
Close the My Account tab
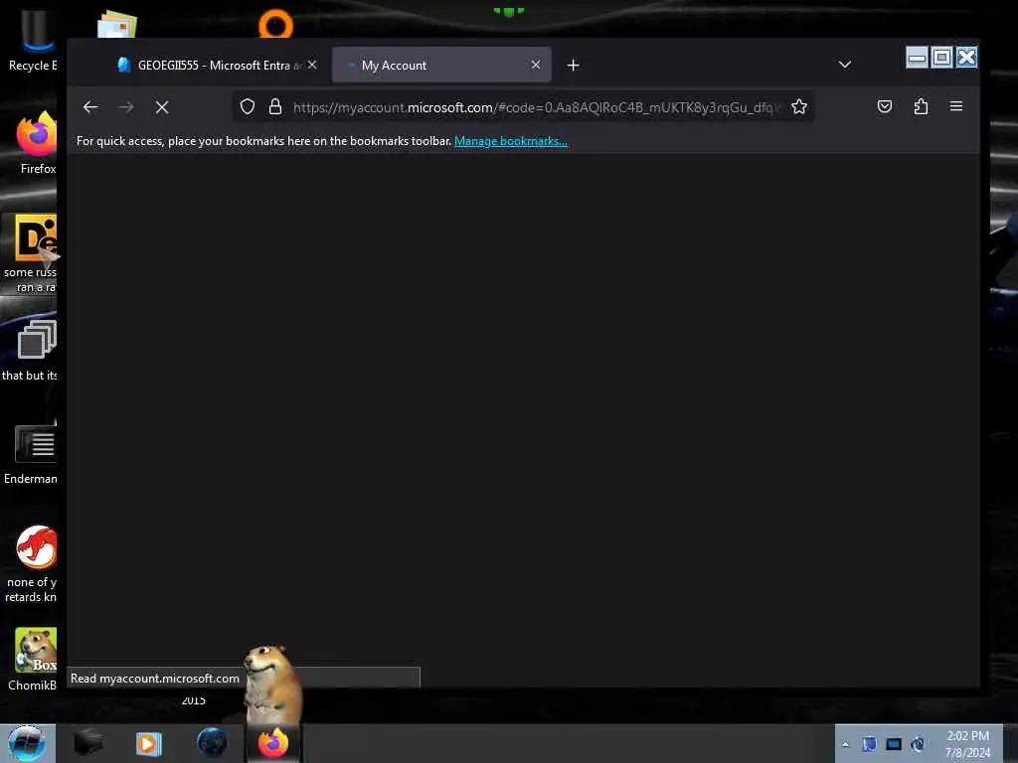click(536, 65)
